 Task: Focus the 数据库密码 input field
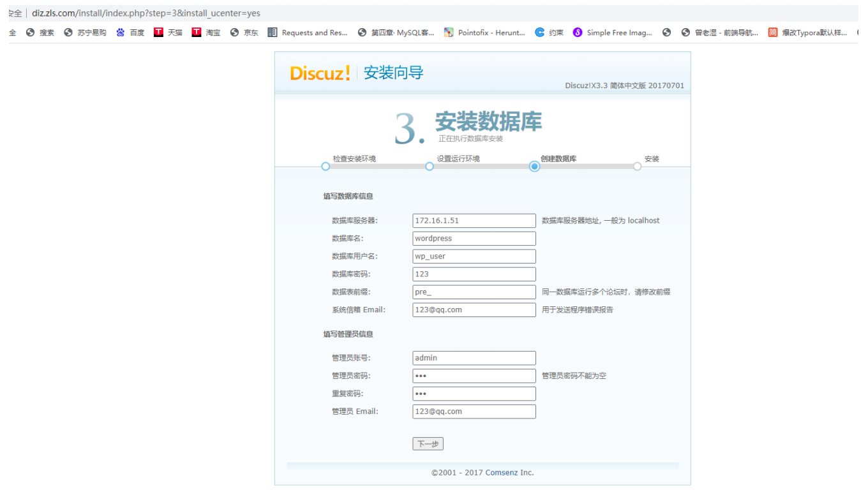[x=474, y=274]
